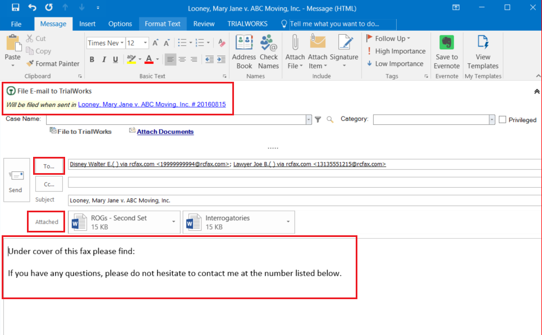Copy the selected text
Image resolution: width=542 pixels, height=335 pixels.
(x=39, y=51)
